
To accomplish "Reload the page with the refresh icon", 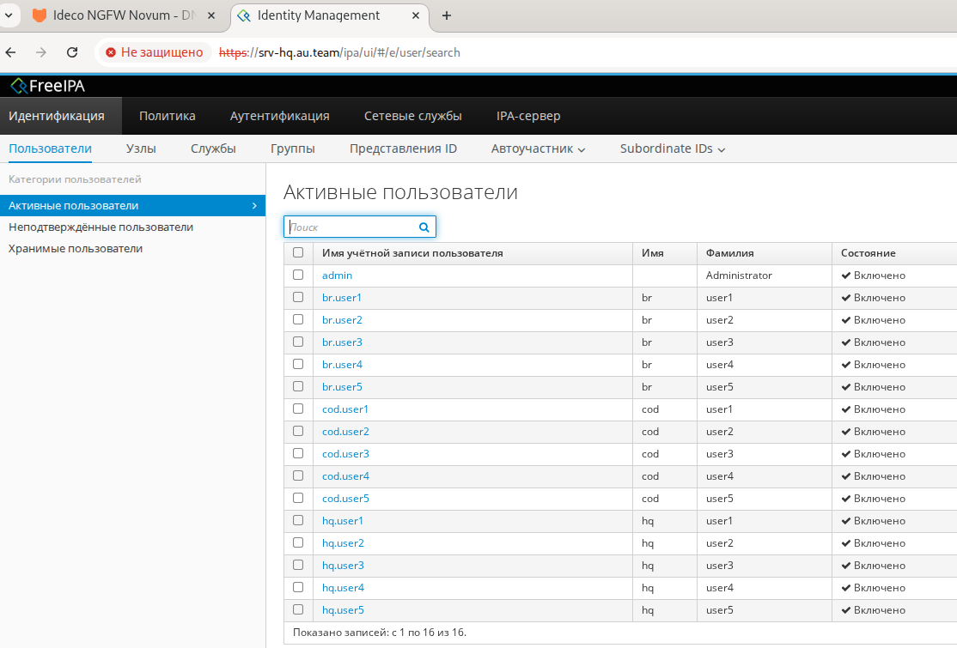I will click(72, 52).
